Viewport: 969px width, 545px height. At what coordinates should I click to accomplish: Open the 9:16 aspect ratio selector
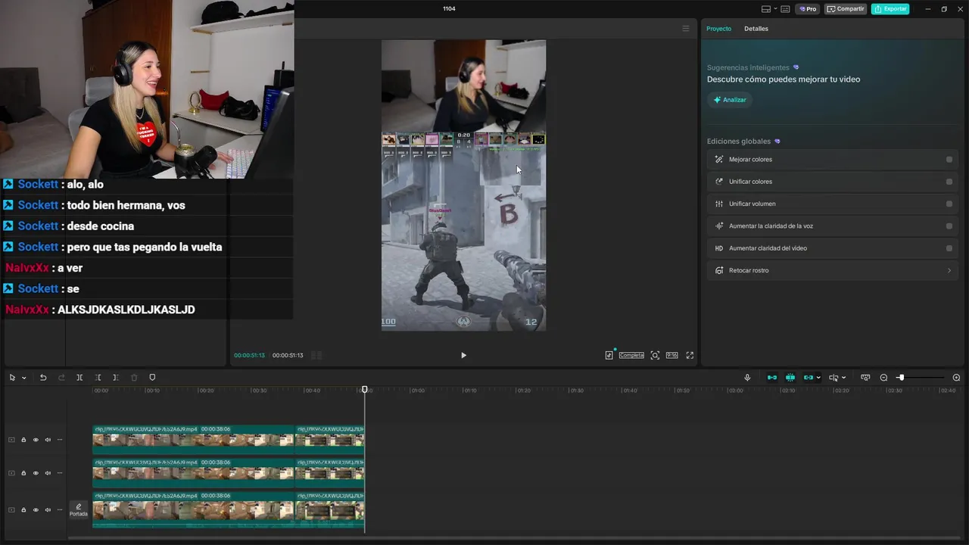pyautogui.click(x=671, y=355)
